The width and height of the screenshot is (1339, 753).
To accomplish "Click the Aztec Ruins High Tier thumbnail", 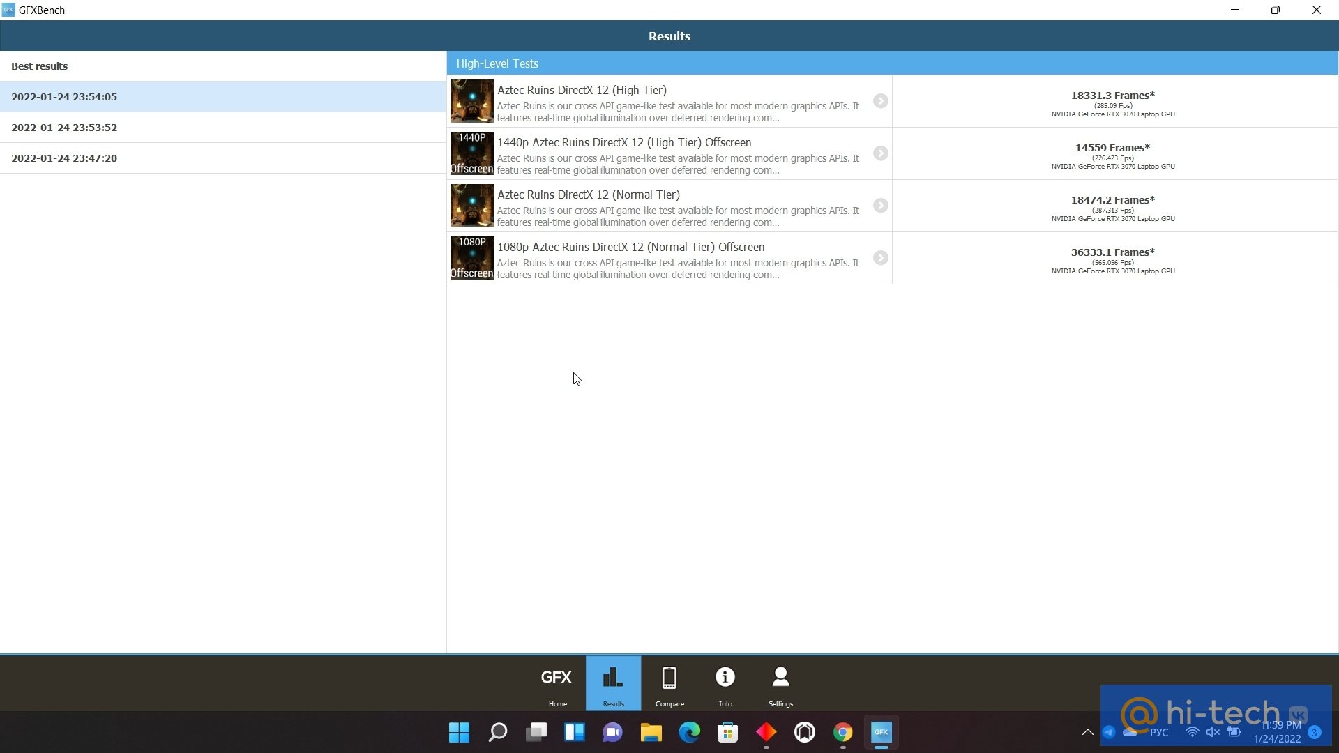I will (472, 101).
